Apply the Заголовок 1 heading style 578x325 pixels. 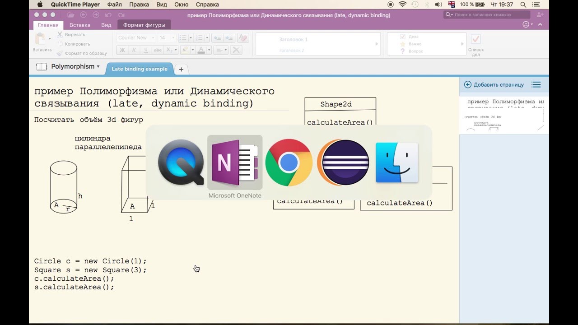pyautogui.click(x=294, y=40)
